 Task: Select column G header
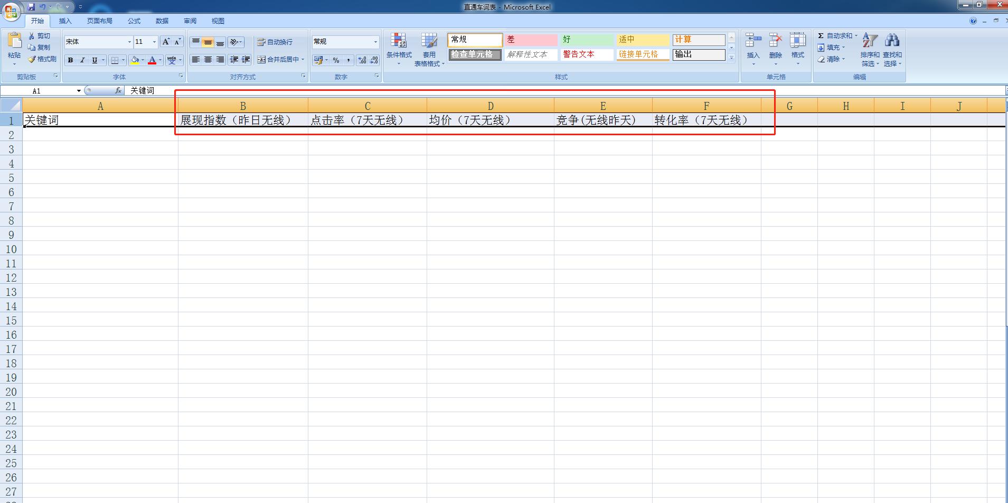(x=789, y=106)
